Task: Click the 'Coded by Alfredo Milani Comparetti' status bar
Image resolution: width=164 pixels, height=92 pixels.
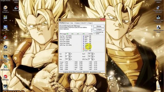Action: tap(82, 72)
